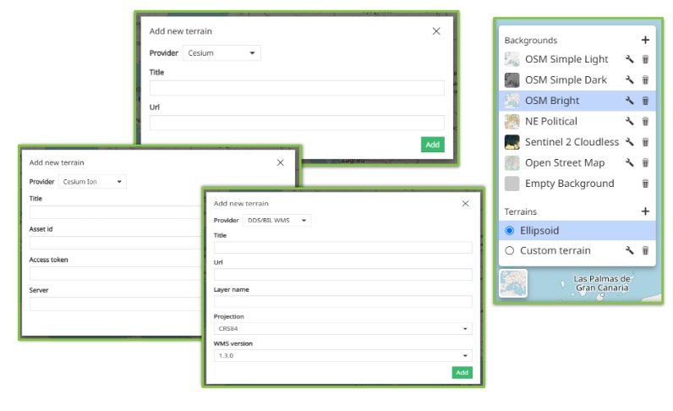
Task: Open Provider dropdown showing Cesium
Action: click(x=222, y=52)
